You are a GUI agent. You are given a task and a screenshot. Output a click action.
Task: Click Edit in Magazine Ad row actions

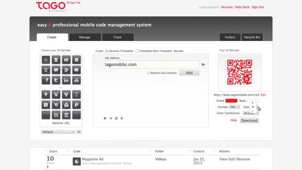pos(232,159)
